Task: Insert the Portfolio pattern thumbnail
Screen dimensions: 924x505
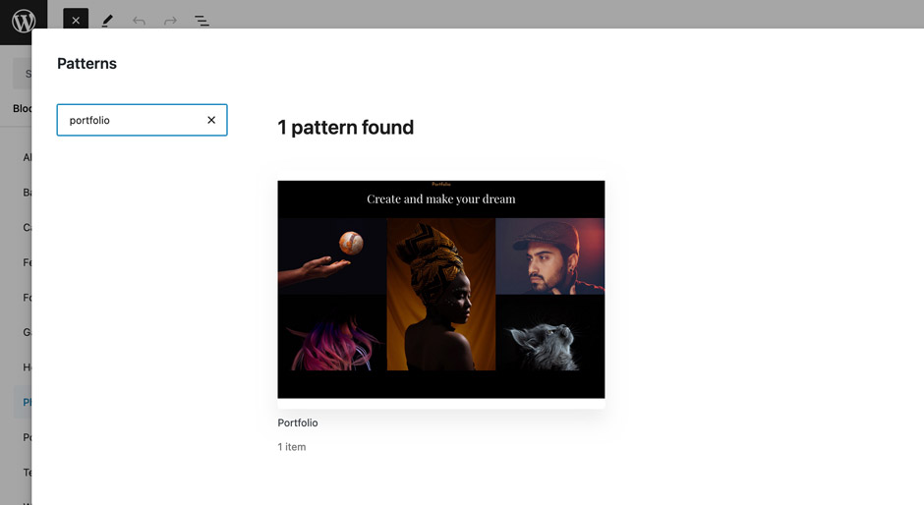Action: coord(440,289)
